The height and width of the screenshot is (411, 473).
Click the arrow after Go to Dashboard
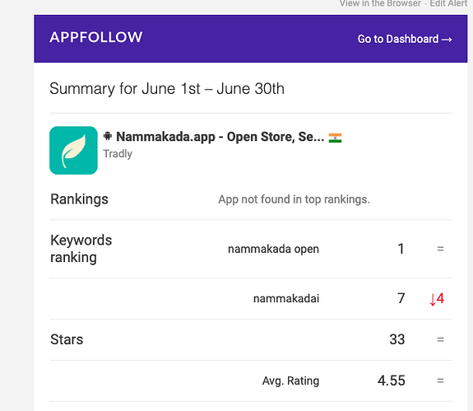point(447,40)
